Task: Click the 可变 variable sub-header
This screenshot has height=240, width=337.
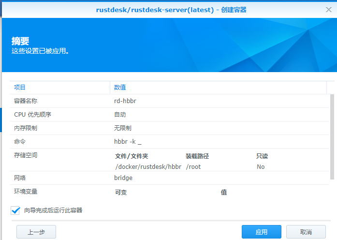Action: [121, 192]
